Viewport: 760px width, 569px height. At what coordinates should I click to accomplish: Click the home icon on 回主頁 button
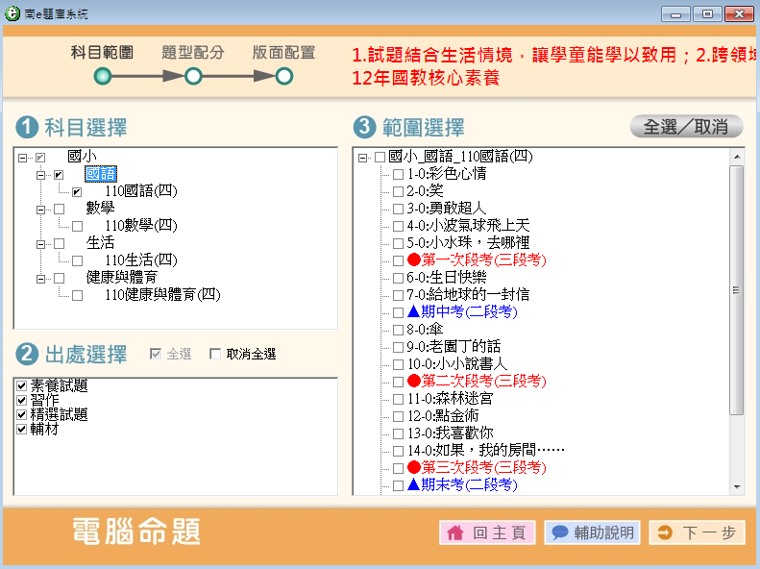point(455,532)
